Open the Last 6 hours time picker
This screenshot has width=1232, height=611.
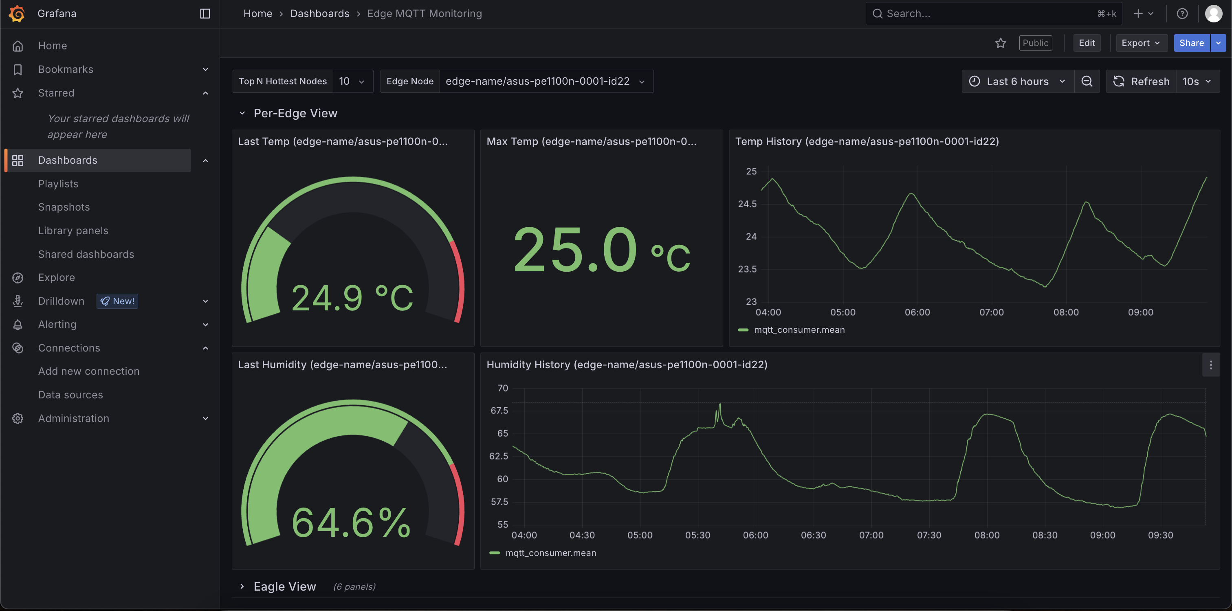pos(1017,81)
